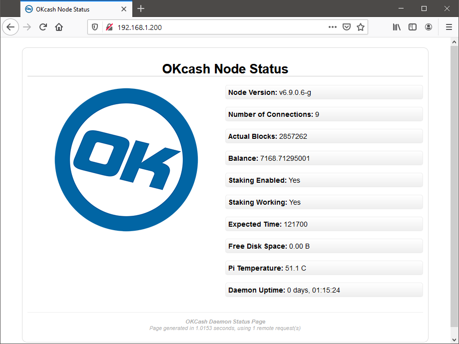Select the Balance 7168.71295001 row

click(324, 158)
